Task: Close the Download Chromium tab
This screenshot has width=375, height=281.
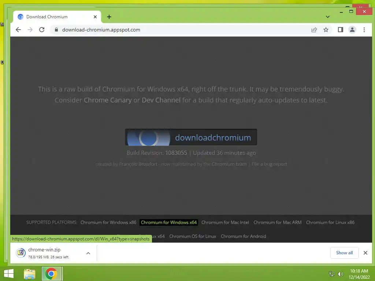Action: coord(95,17)
